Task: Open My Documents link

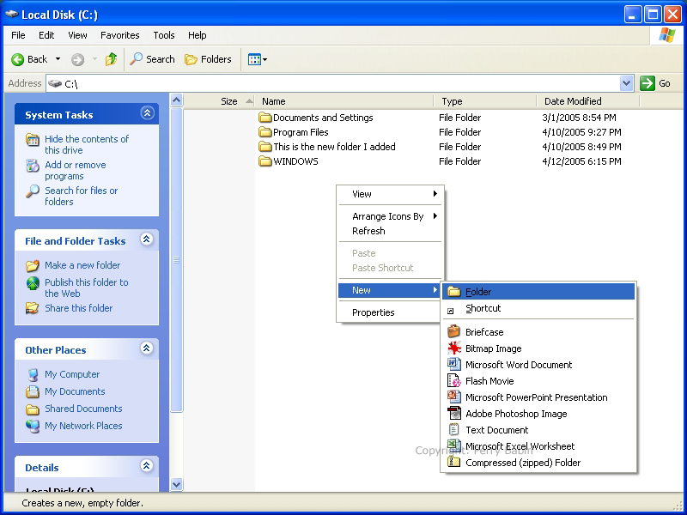Action: pos(75,391)
